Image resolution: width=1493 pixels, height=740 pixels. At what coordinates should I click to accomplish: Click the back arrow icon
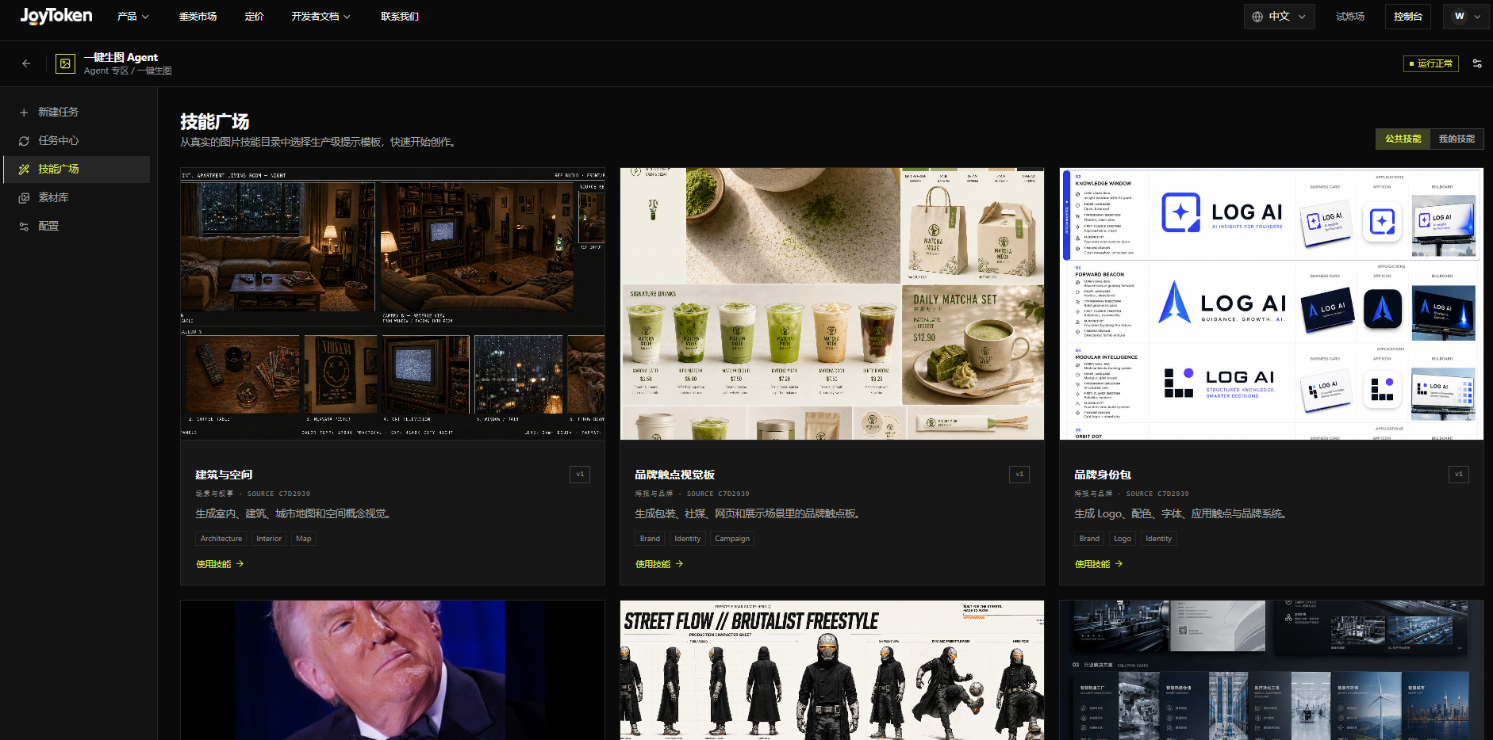pos(26,63)
